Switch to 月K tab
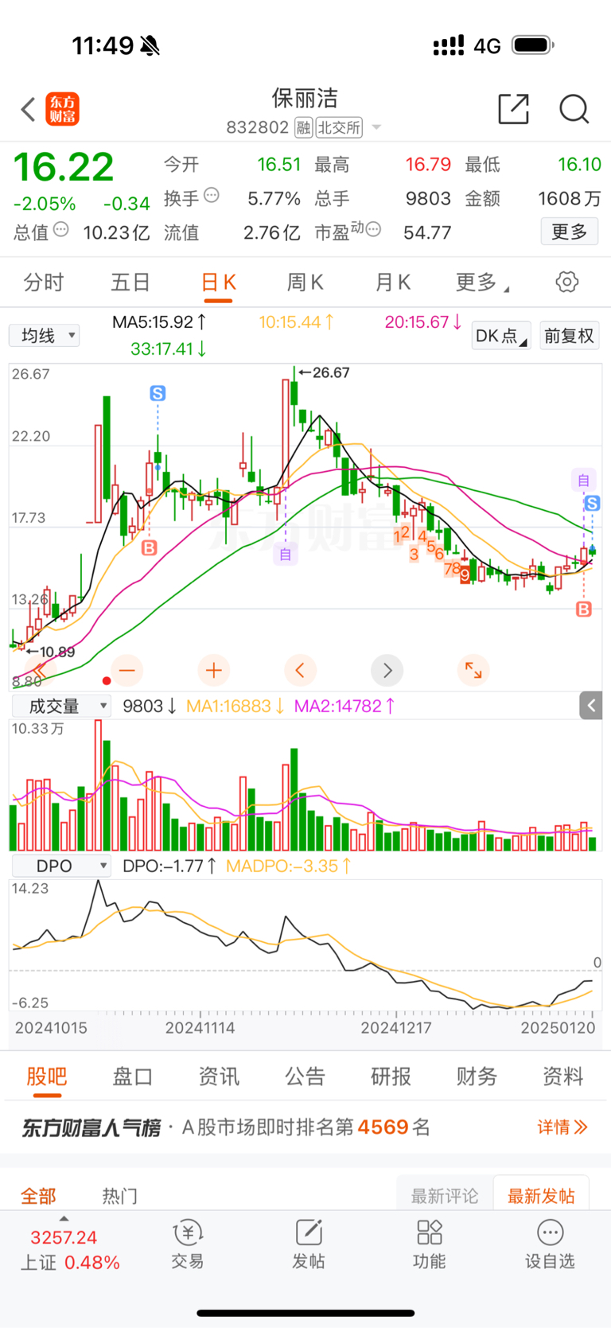The width and height of the screenshot is (611, 1328). [x=392, y=282]
